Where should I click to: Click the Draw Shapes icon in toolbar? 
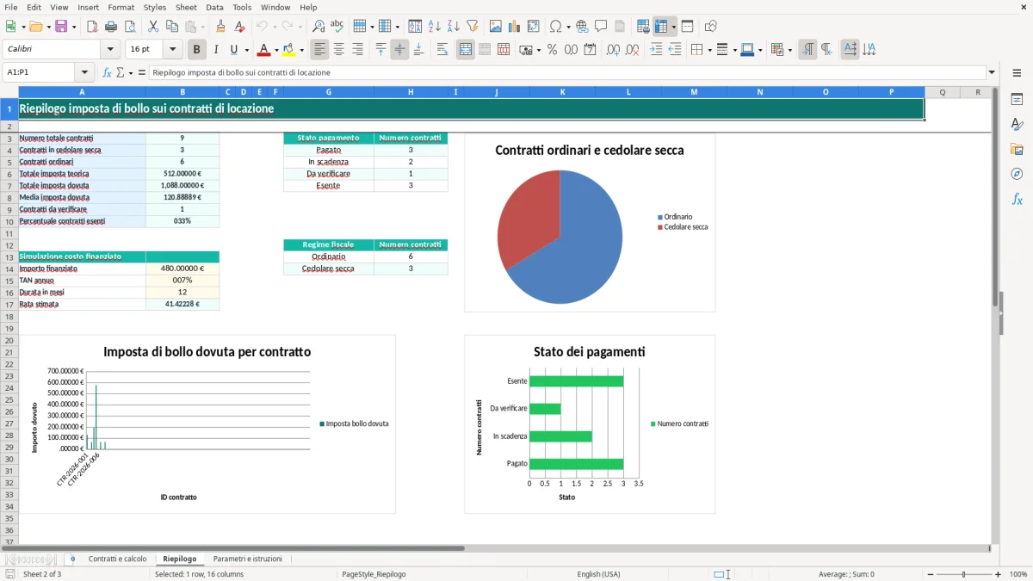pos(710,26)
